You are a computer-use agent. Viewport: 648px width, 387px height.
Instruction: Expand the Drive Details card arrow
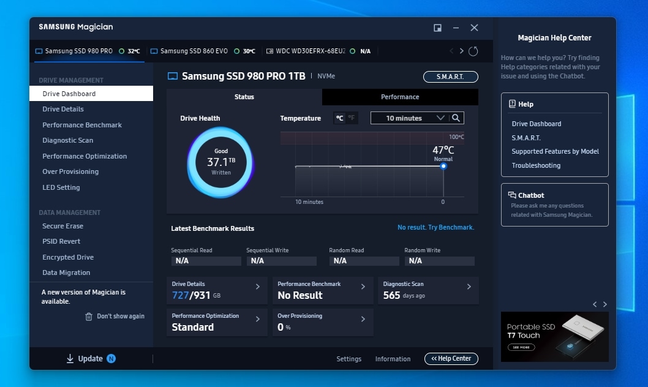point(258,287)
